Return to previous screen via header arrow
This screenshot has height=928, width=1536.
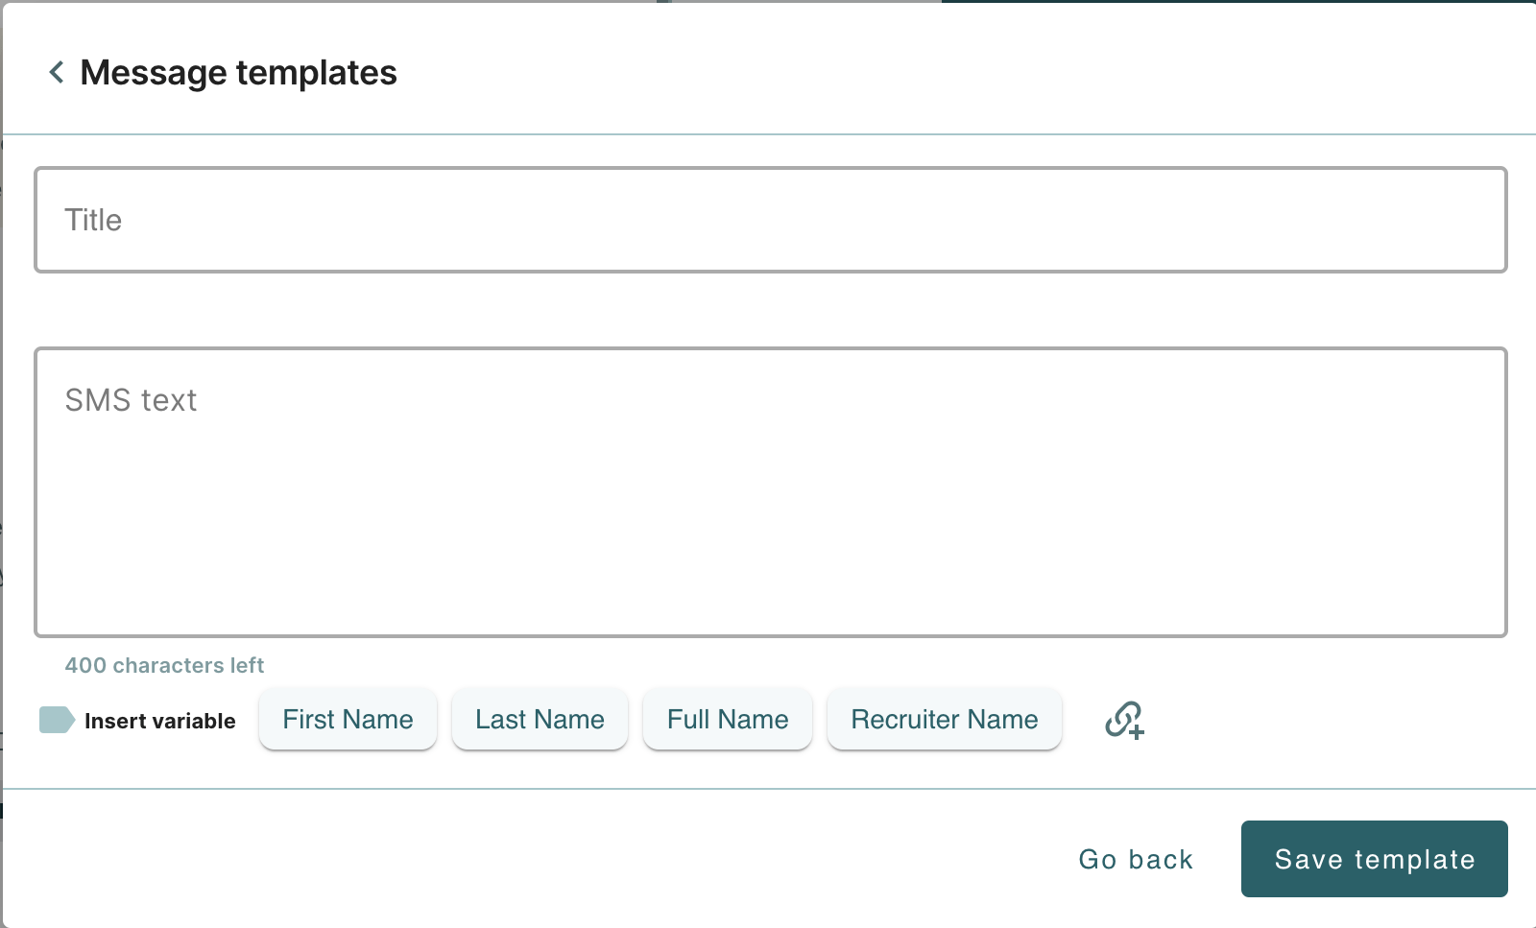pos(57,72)
